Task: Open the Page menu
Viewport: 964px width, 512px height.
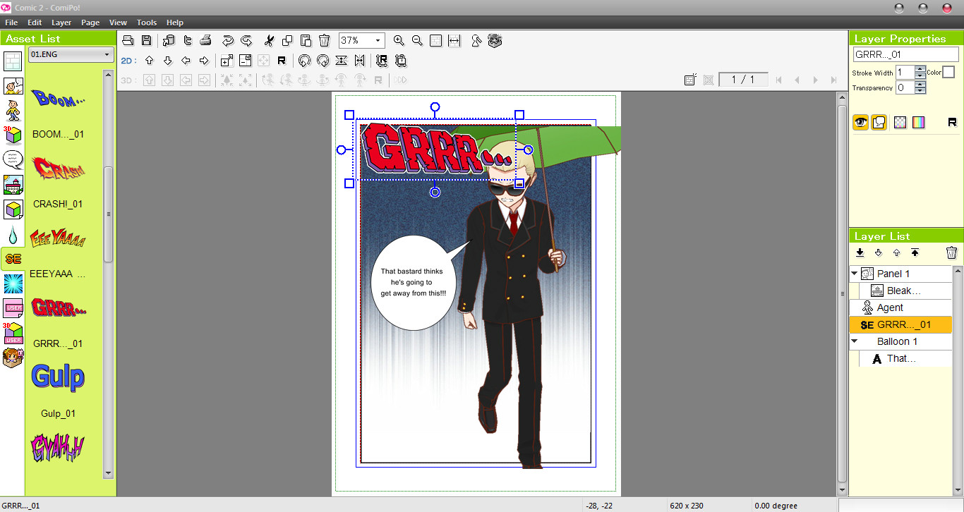Action: click(90, 22)
